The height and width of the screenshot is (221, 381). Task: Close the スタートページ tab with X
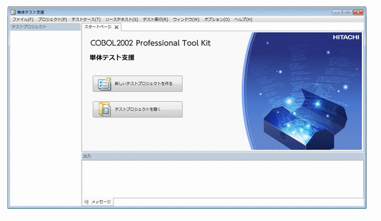[116, 27]
